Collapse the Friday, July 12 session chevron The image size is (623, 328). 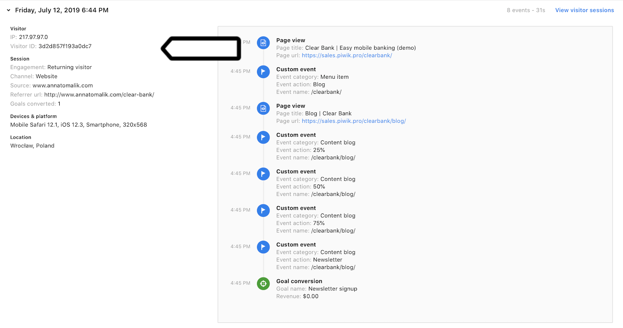point(8,10)
